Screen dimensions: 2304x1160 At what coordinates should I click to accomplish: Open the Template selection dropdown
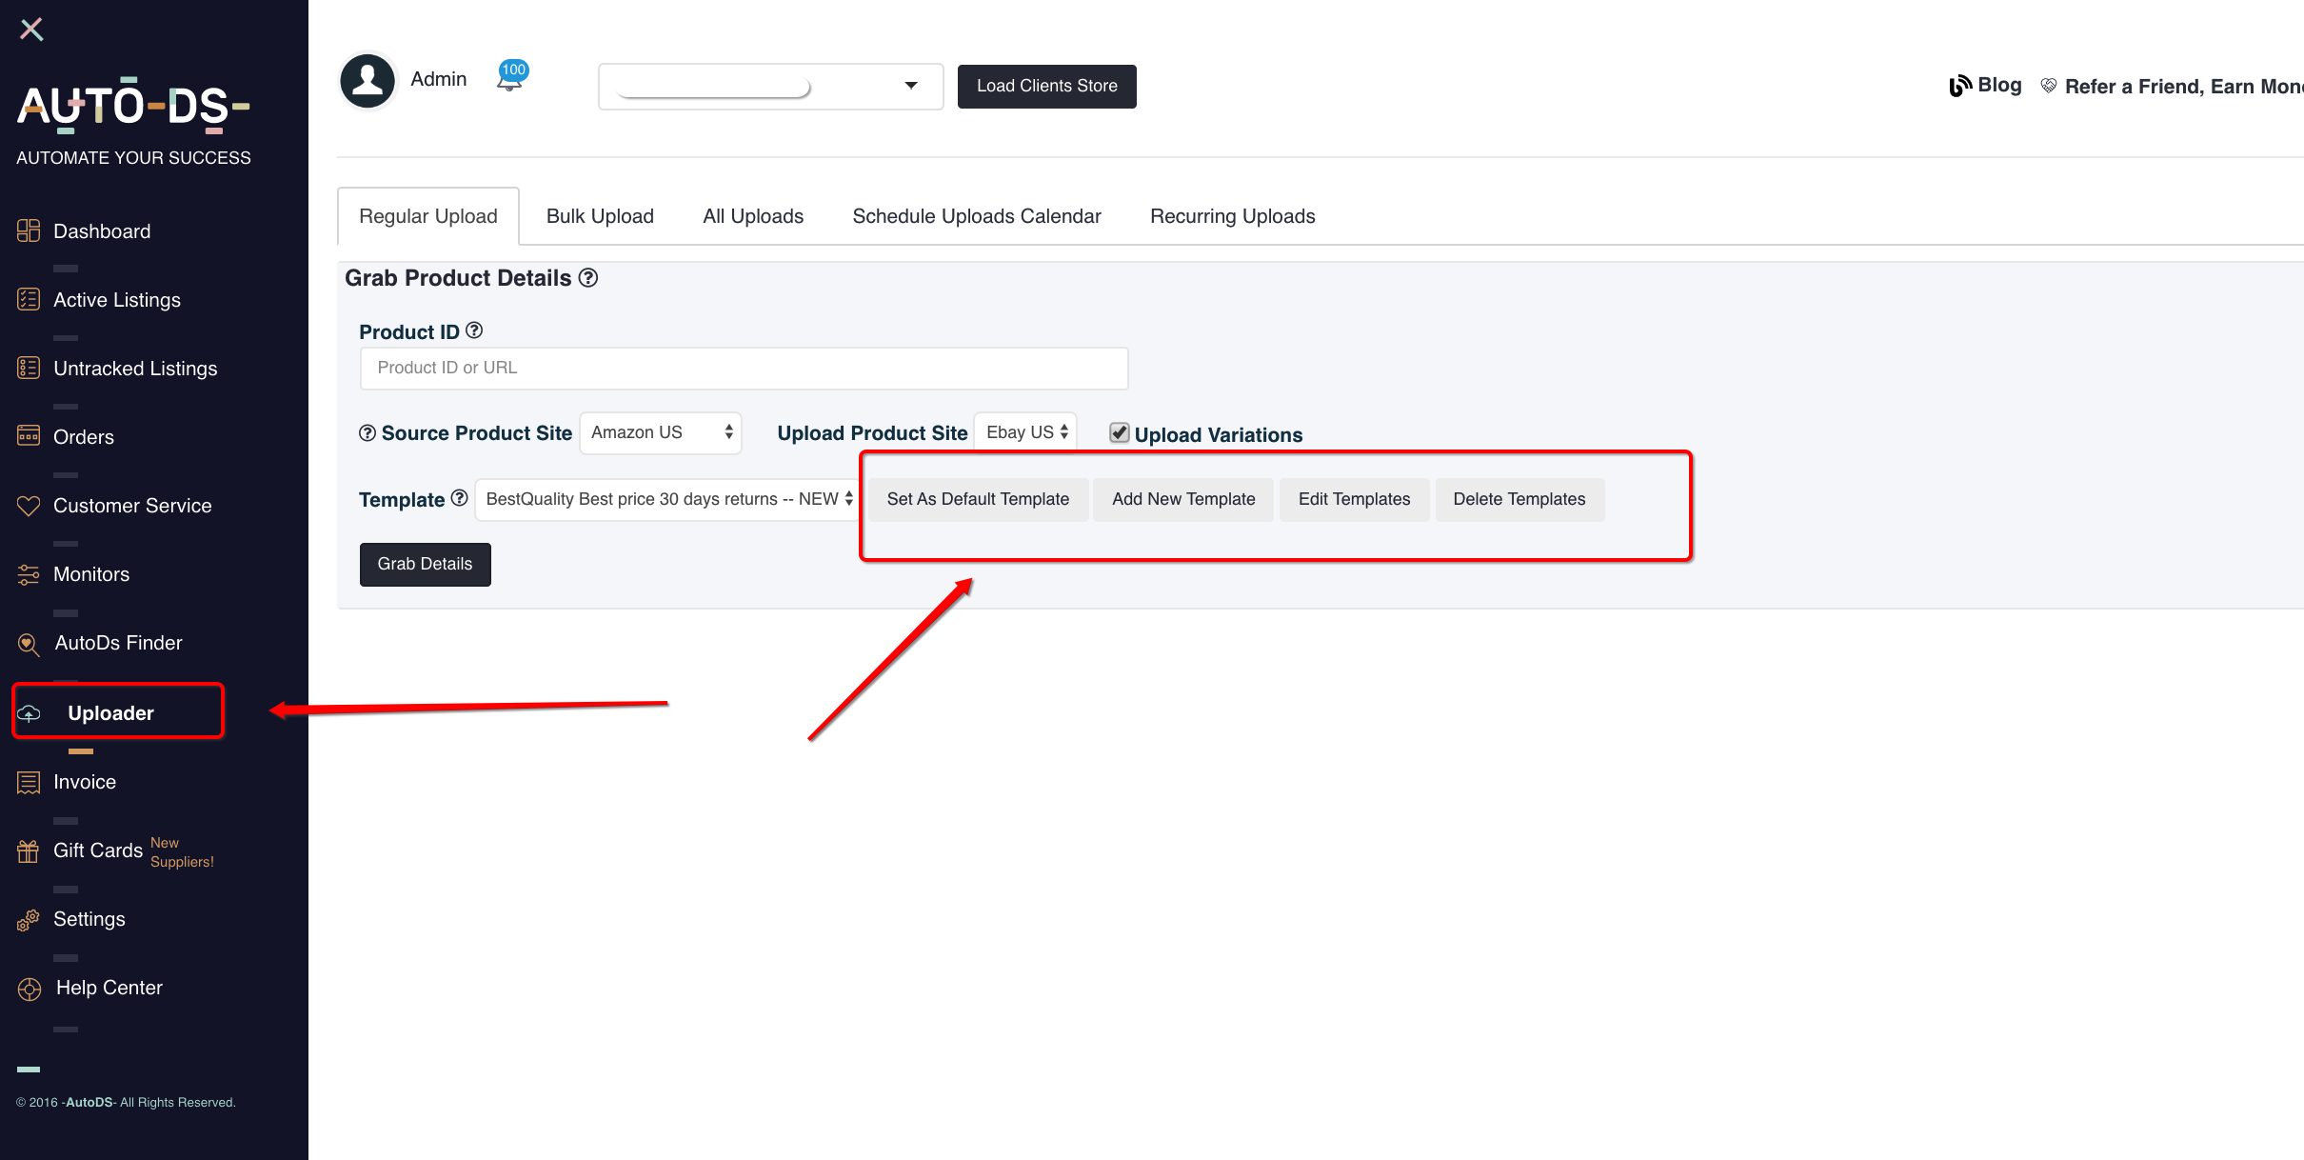tap(668, 499)
